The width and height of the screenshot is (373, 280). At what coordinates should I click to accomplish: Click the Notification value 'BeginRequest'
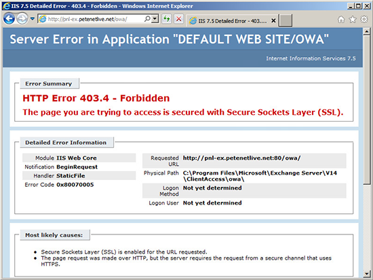pos(77,167)
